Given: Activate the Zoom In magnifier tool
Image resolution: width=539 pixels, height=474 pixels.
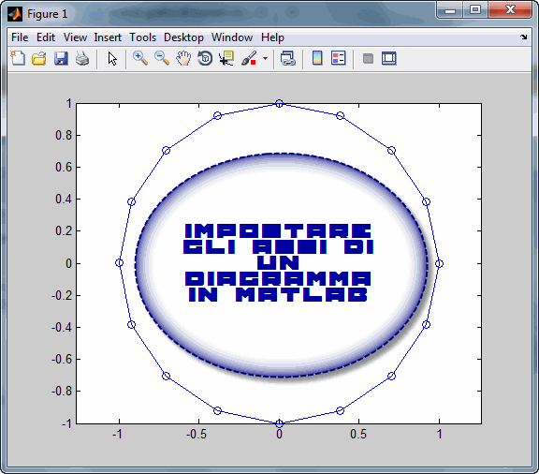Looking at the screenshot, I should point(140,58).
